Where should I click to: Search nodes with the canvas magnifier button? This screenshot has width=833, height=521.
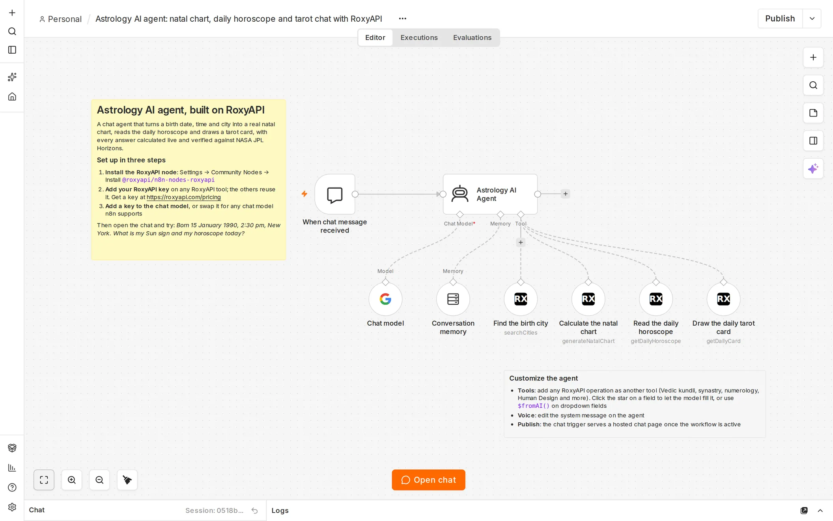813,85
